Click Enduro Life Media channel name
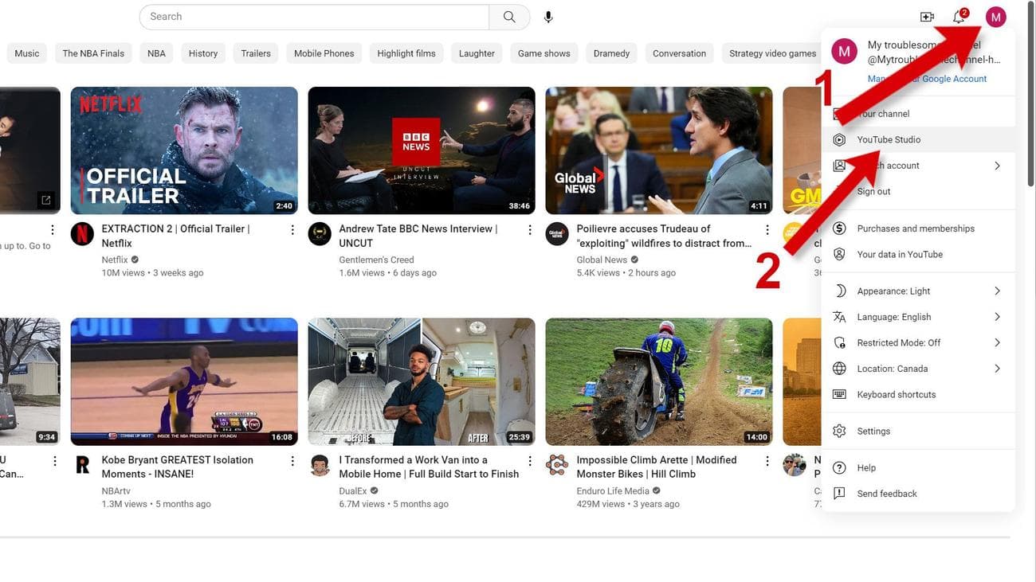This screenshot has width=1036, height=582. [613, 491]
